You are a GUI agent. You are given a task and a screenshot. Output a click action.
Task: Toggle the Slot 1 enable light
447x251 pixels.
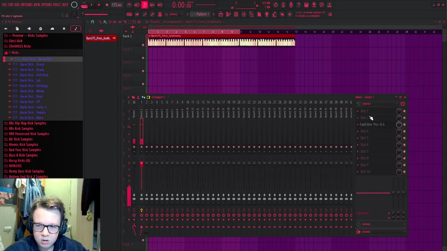[x=404, y=111]
